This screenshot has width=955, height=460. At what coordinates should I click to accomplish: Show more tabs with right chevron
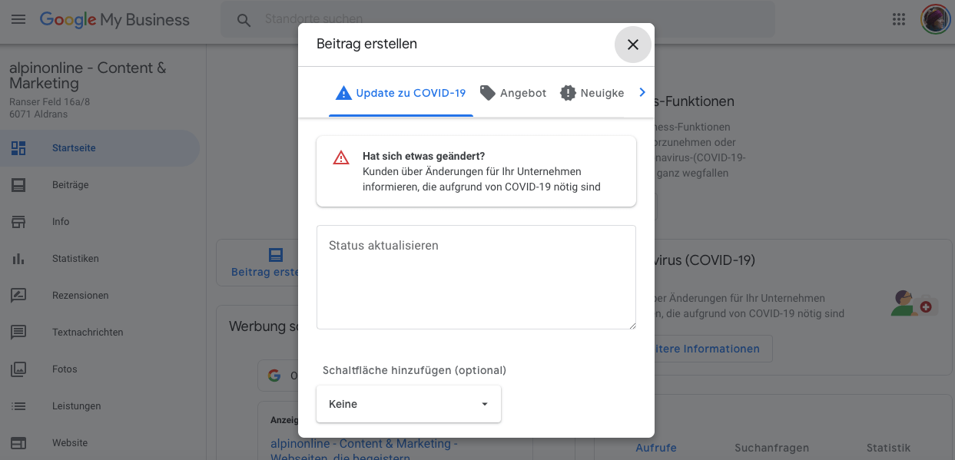pos(642,92)
